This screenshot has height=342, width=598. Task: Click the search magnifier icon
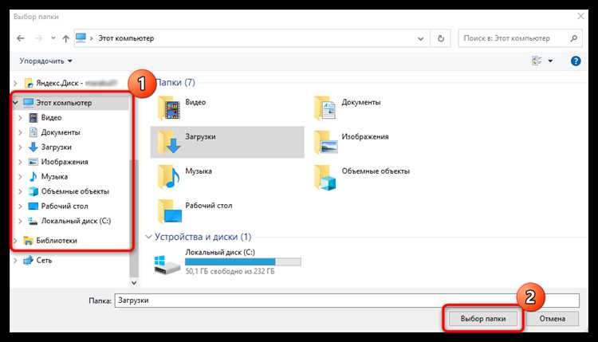pos(573,38)
